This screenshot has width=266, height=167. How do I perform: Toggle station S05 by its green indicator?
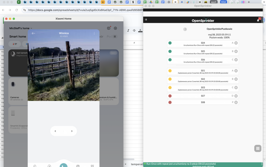(x=170, y=51)
